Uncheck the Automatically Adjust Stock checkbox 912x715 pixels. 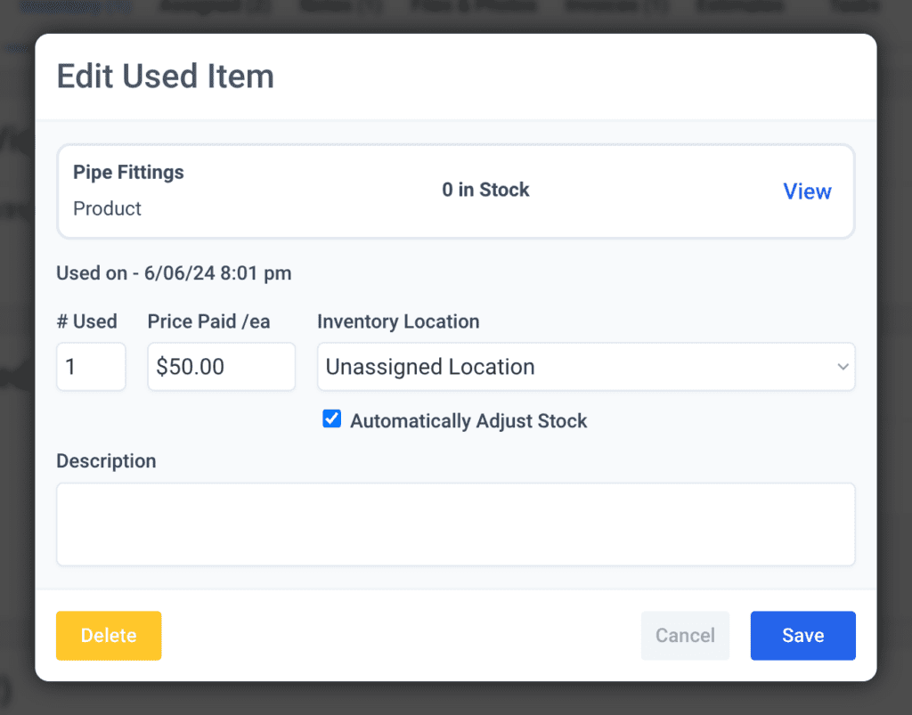(x=332, y=420)
